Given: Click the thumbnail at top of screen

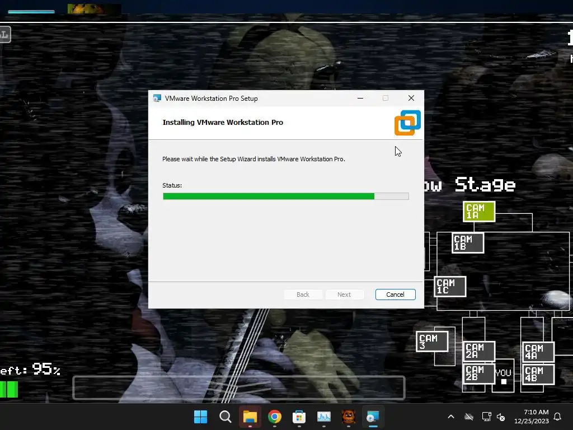Looking at the screenshot, I should click(x=94, y=9).
